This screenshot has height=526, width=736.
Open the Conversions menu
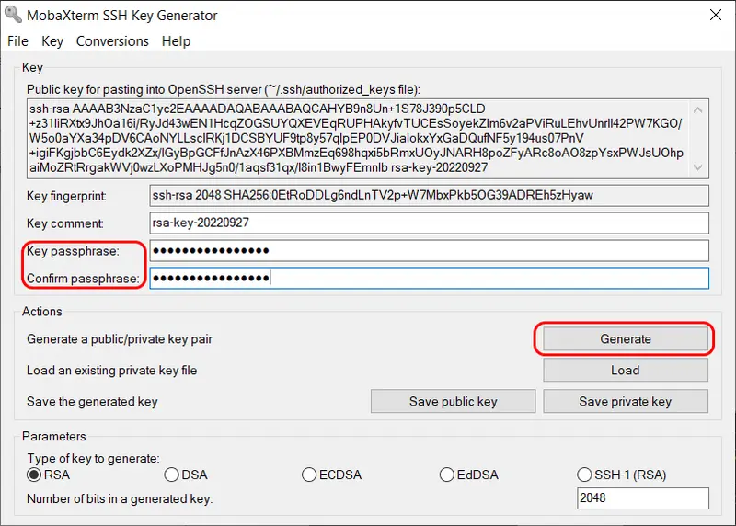(112, 41)
